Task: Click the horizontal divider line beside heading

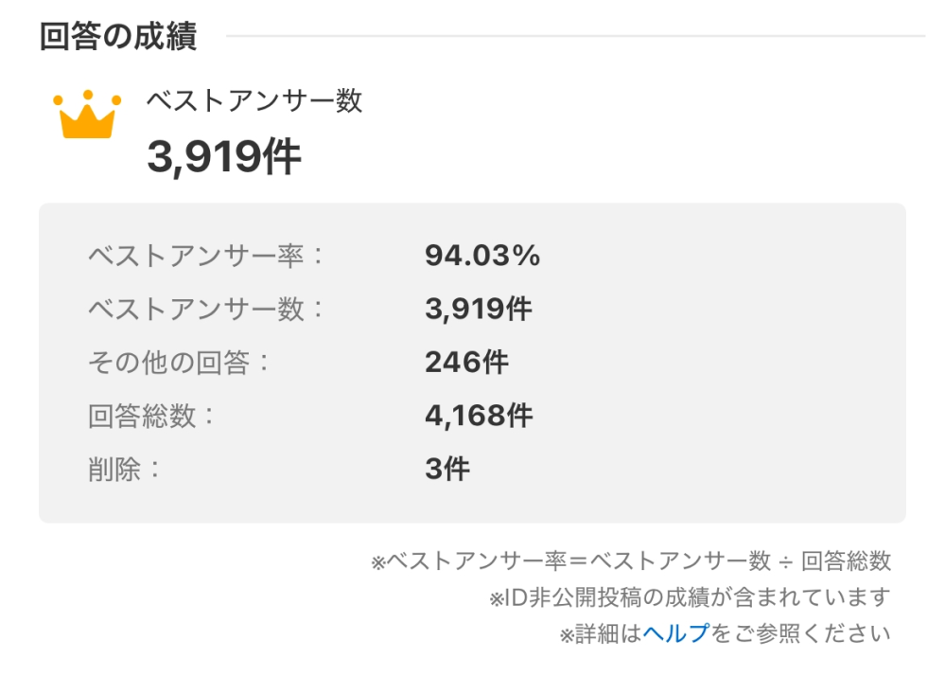Action: pos(575,36)
